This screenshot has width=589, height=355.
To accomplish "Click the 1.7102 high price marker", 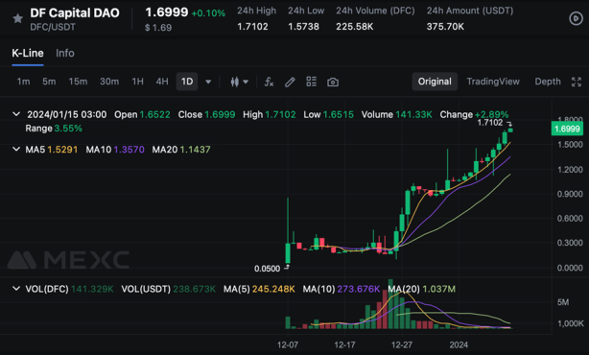I will 489,123.
